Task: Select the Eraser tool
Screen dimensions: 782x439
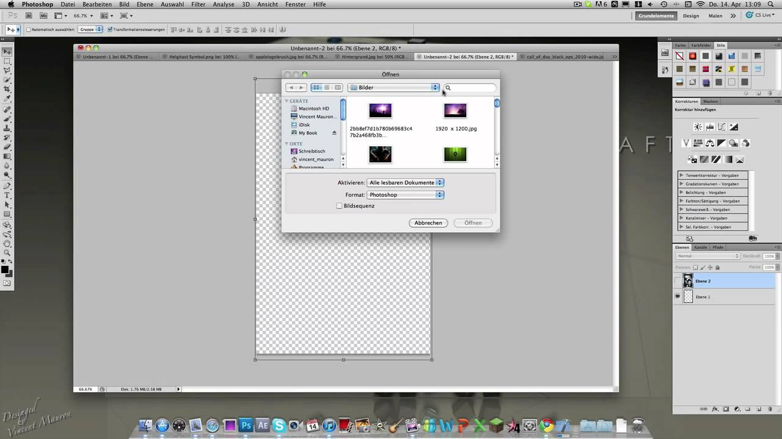Action: click(x=7, y=146)
